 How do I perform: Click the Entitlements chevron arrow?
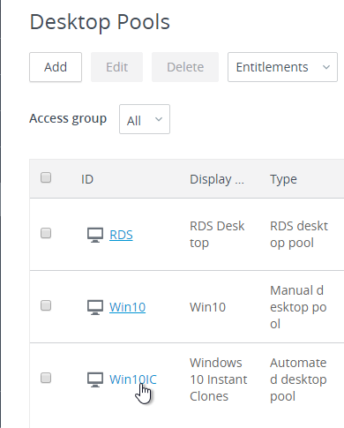pyautogui.click(x=326, y=67)
